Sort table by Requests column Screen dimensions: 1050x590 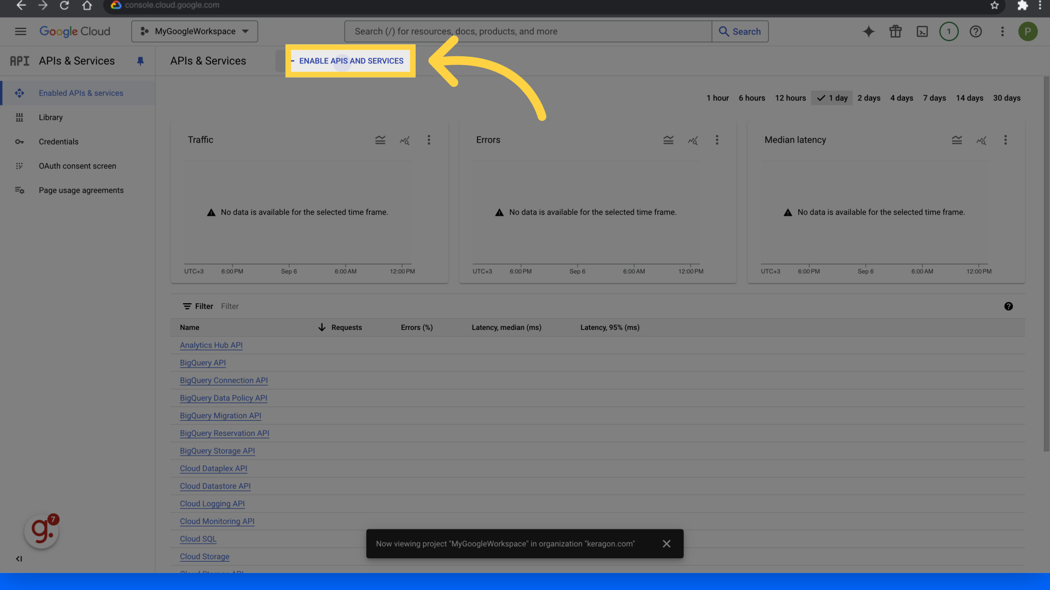[x=346, y=327]
